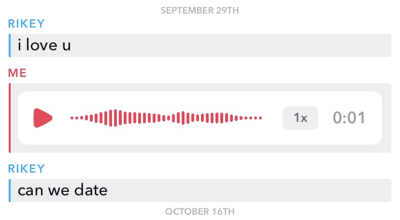
Task: Click the ME sender label
Action: click(17, 73)
